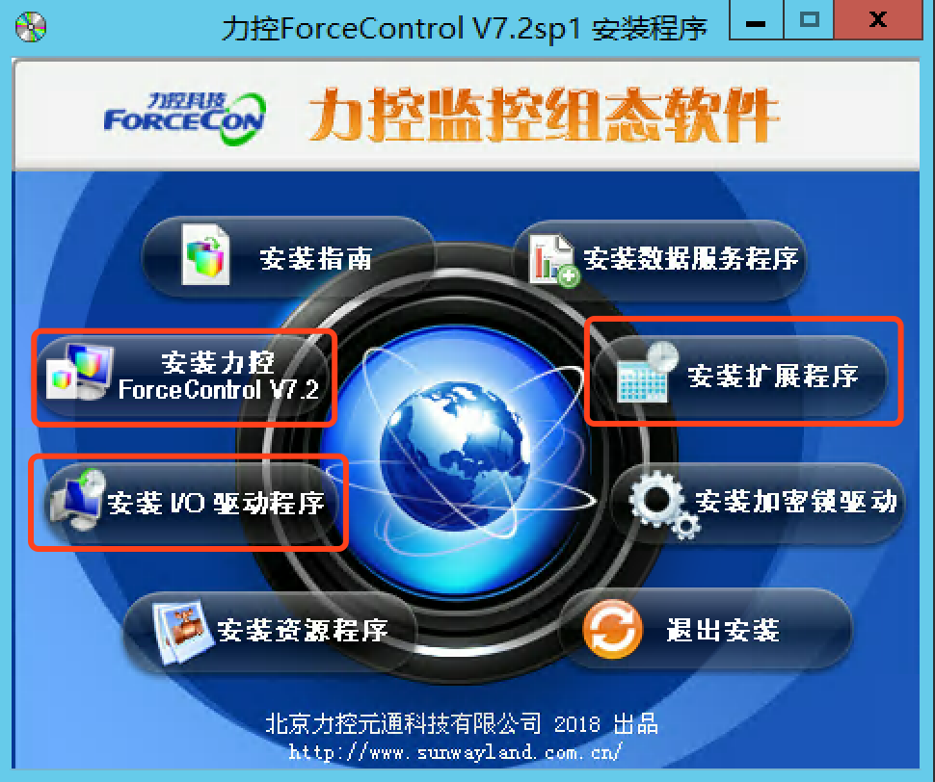Click the computer icon for I/O drivers
This screenshot has width=935, height=782.
78,499
